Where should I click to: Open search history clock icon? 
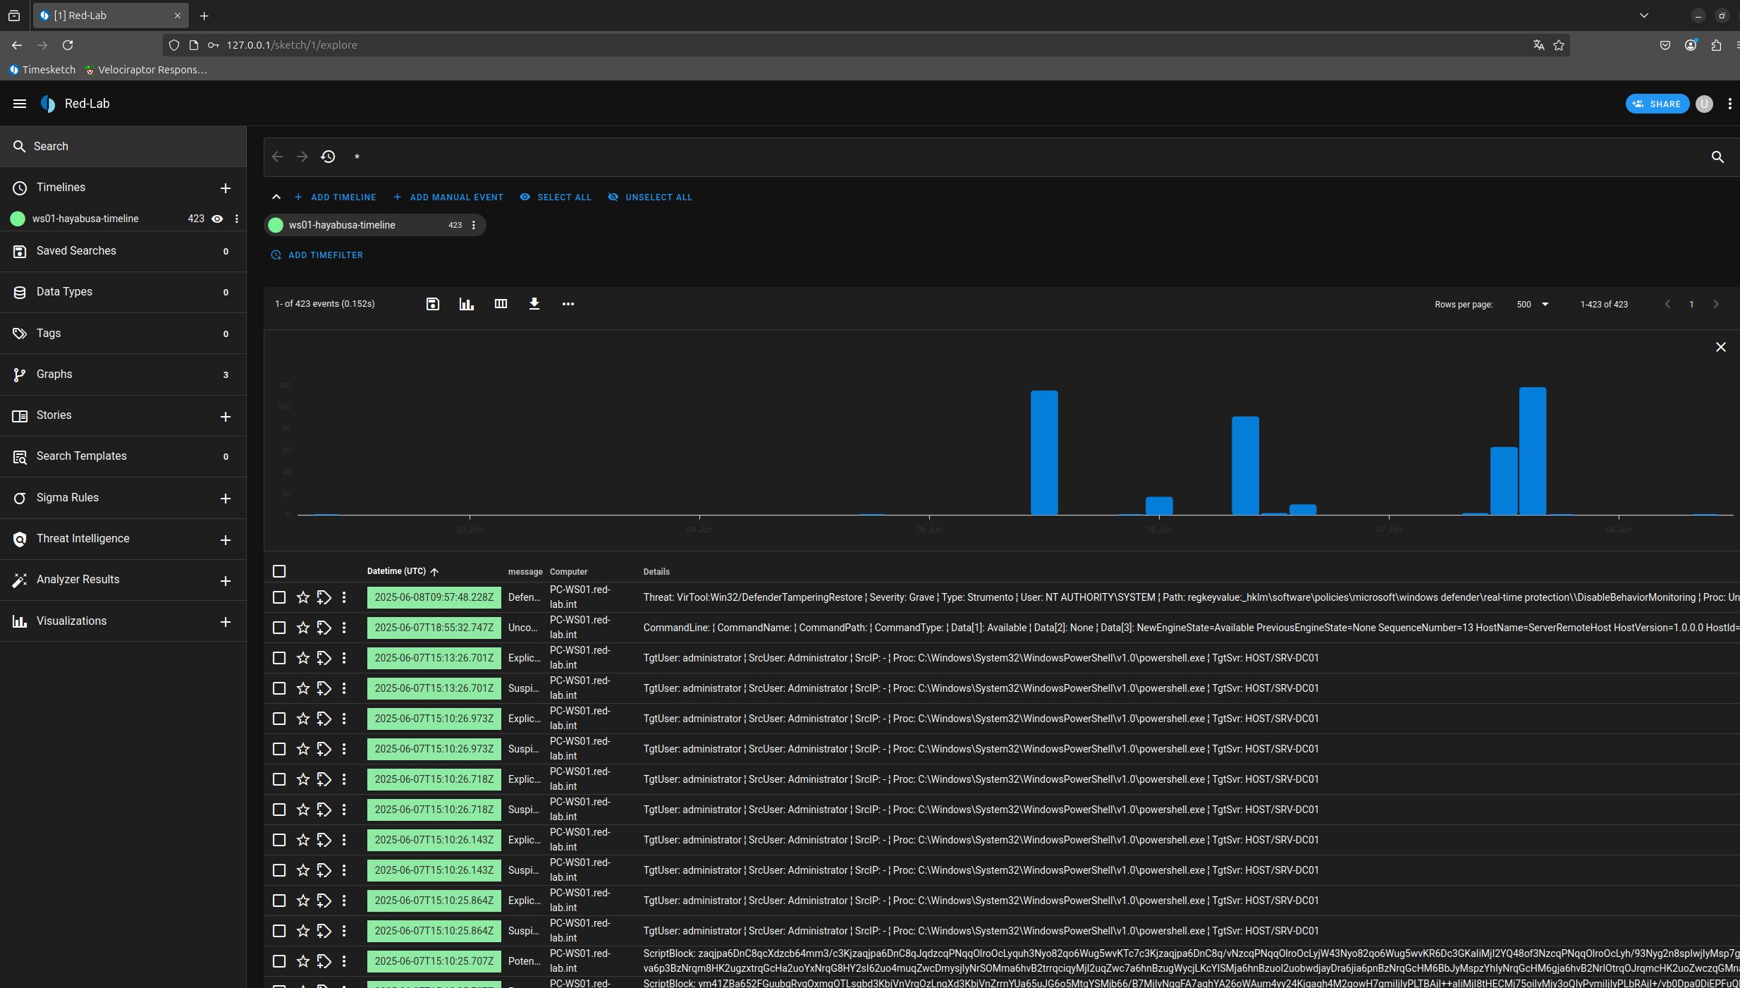[328, 157]
